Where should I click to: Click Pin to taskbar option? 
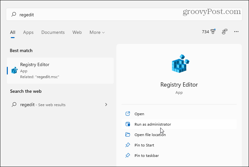[147, 156]
